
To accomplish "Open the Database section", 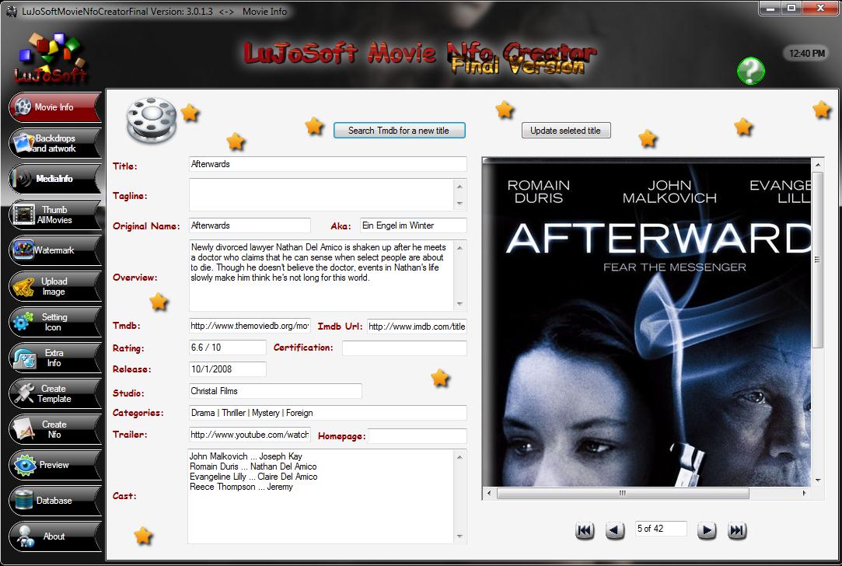I will click(x=54, y=501).
